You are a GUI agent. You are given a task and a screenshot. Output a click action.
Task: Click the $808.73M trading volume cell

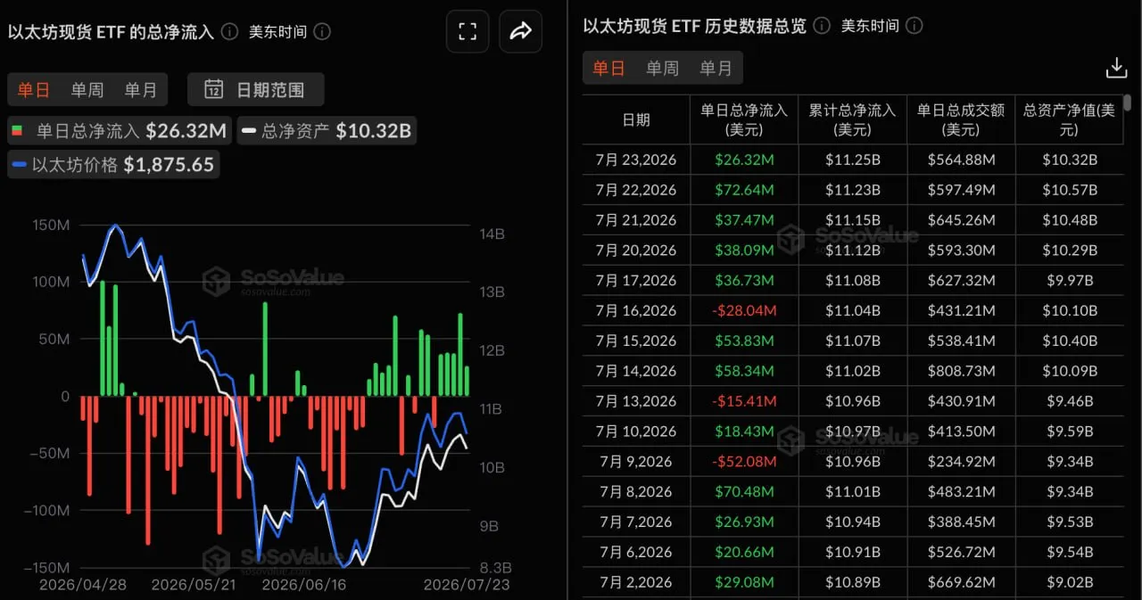(961, 371)
